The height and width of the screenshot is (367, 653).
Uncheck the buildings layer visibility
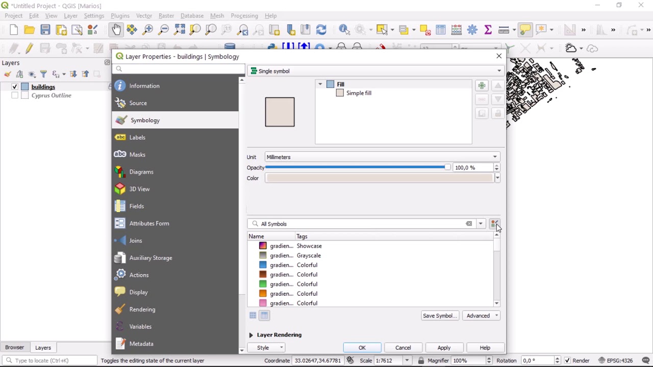(x=14, y=87)
